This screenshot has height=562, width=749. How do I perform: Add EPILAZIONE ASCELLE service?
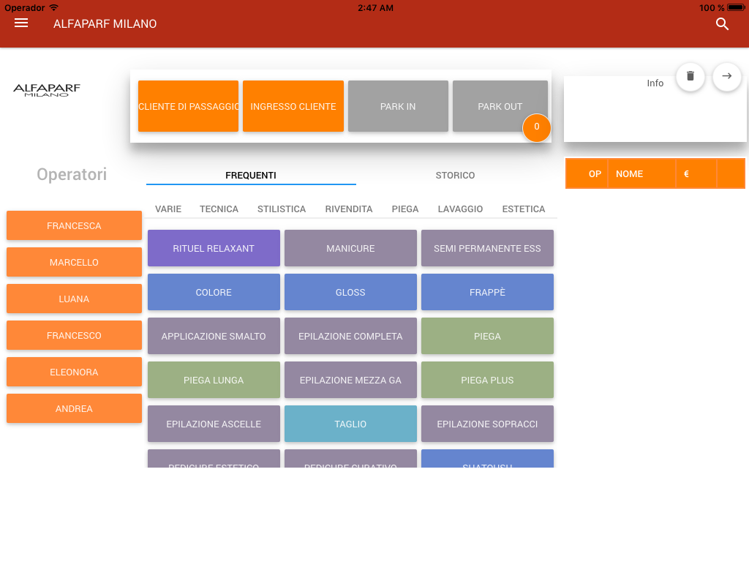[x=214, y=424]
